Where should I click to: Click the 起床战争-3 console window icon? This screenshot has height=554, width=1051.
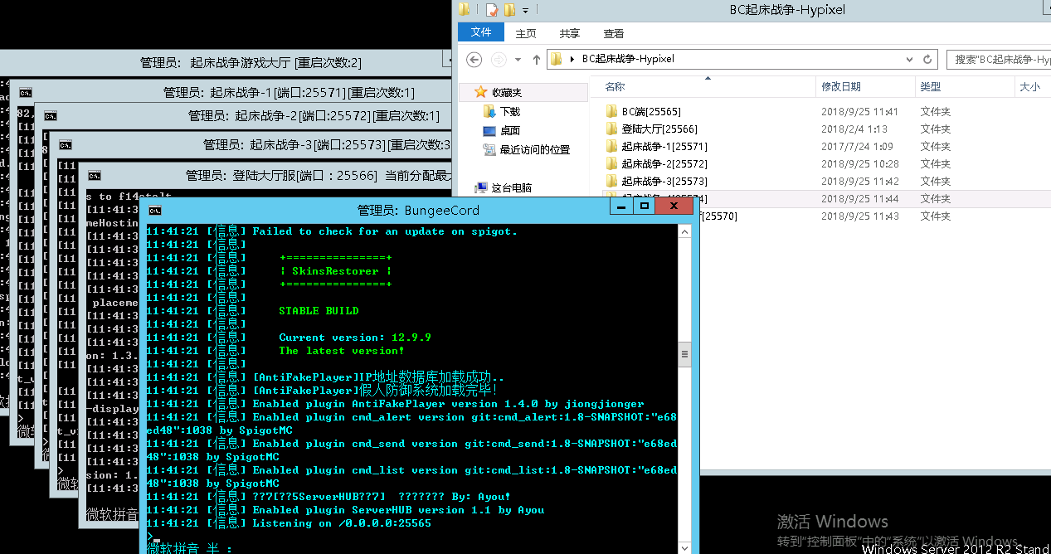(x=65, y=145)
